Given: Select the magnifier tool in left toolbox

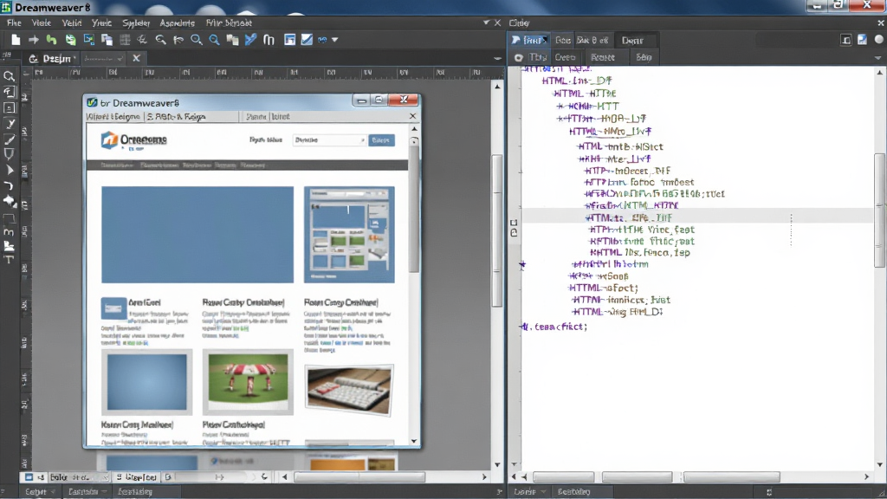Looking at the screenshot, I should click(9, 76).
